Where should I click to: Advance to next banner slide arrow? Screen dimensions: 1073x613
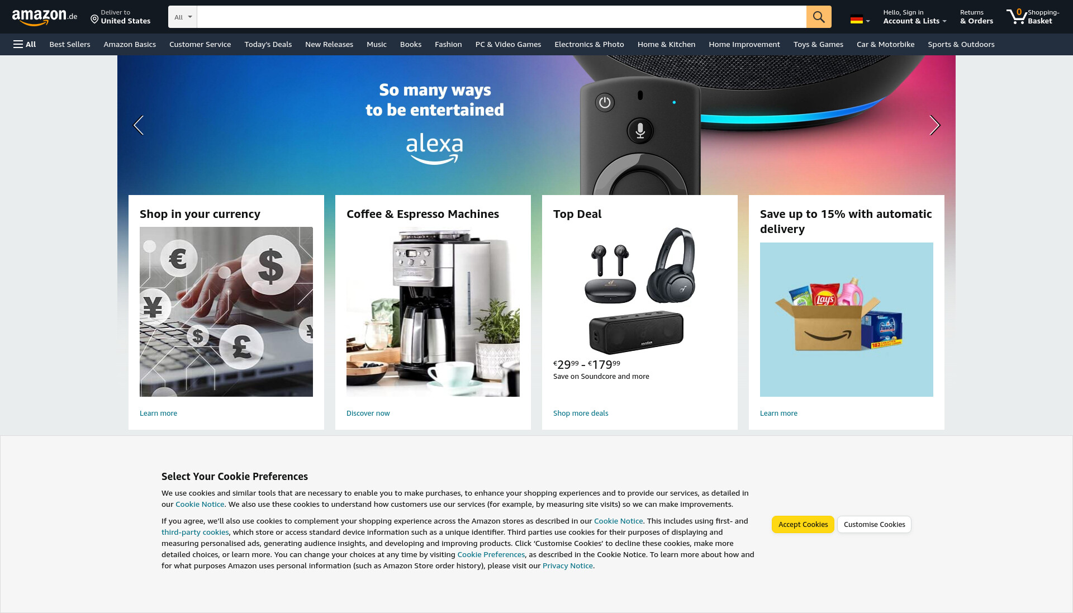(x=934, y=125)
